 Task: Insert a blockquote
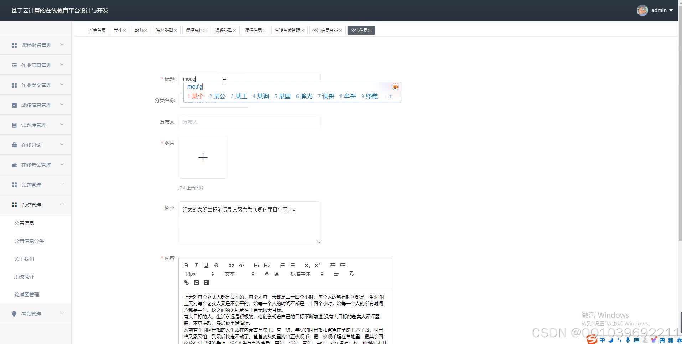coord(232,265)
